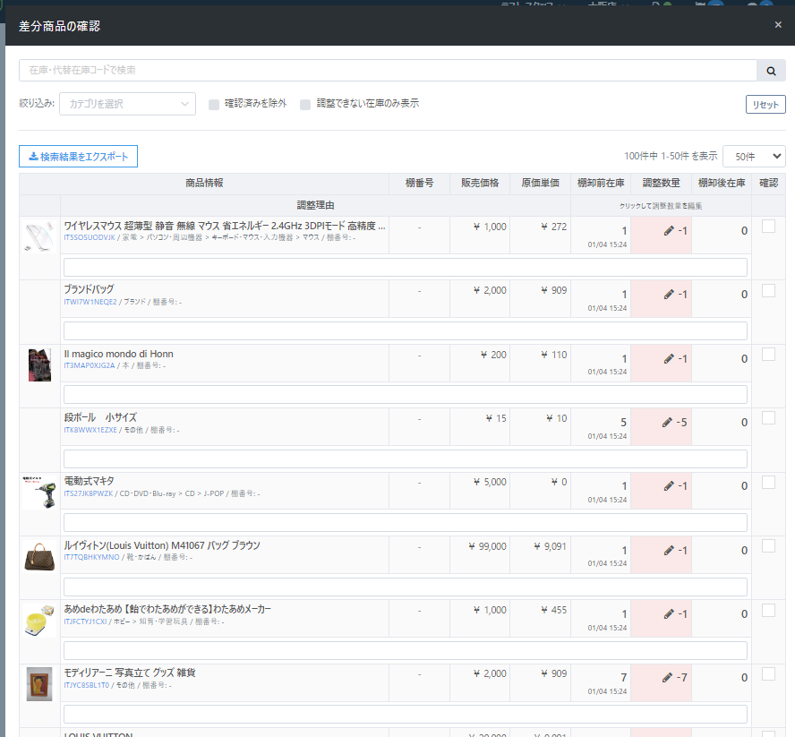Click pencil icon for Il magico mondo row

[669, 358]
